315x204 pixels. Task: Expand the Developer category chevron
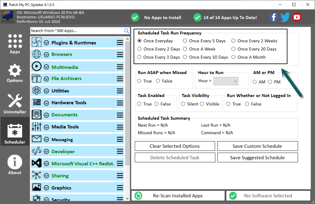46,152
